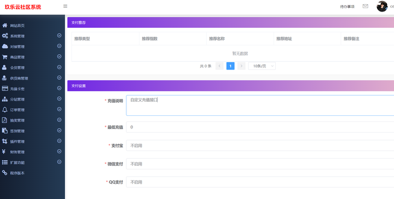
Task: Click the copy icon beside 签到管理
Action: click(5, 131)
